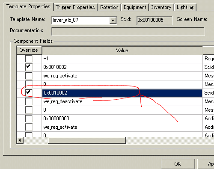Image resolution: width=214 pixels, height=169 pixels.
Task: Check Override for we_req_activate above we_req_deactivate
Action: (x=29, y=76)
